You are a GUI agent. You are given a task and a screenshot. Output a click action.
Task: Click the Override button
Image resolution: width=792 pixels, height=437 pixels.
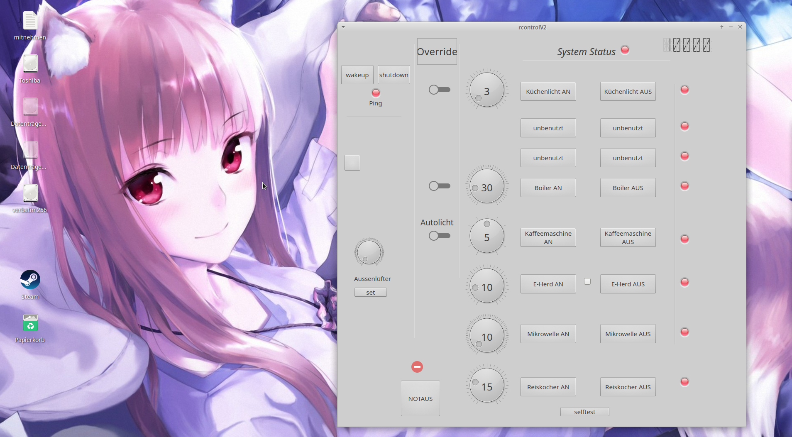437,51
